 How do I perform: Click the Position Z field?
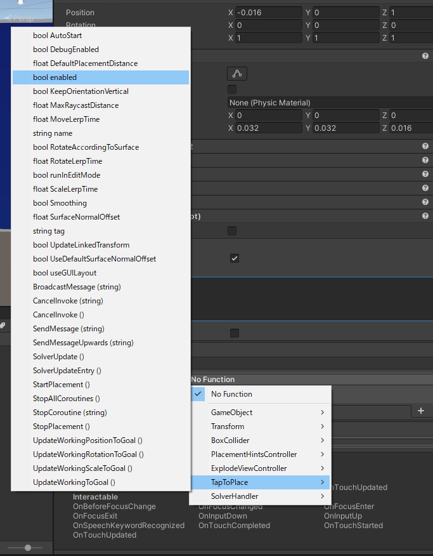(x=411, y=13)
